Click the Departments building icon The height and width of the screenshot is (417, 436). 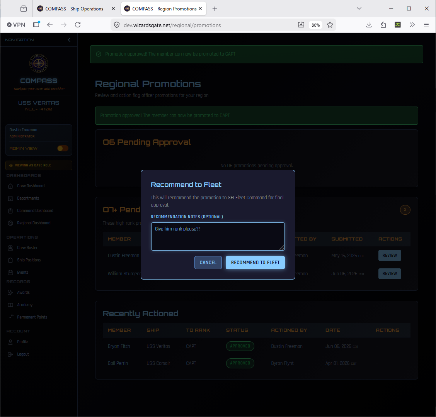(x=10, y=198)
